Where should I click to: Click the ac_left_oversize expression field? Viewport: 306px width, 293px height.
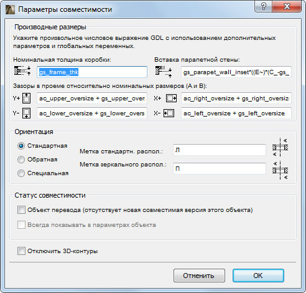(236, 113)
